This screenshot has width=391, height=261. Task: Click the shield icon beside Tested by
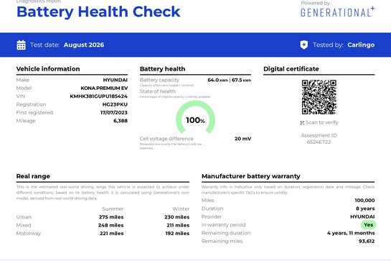tap(304, 45)
